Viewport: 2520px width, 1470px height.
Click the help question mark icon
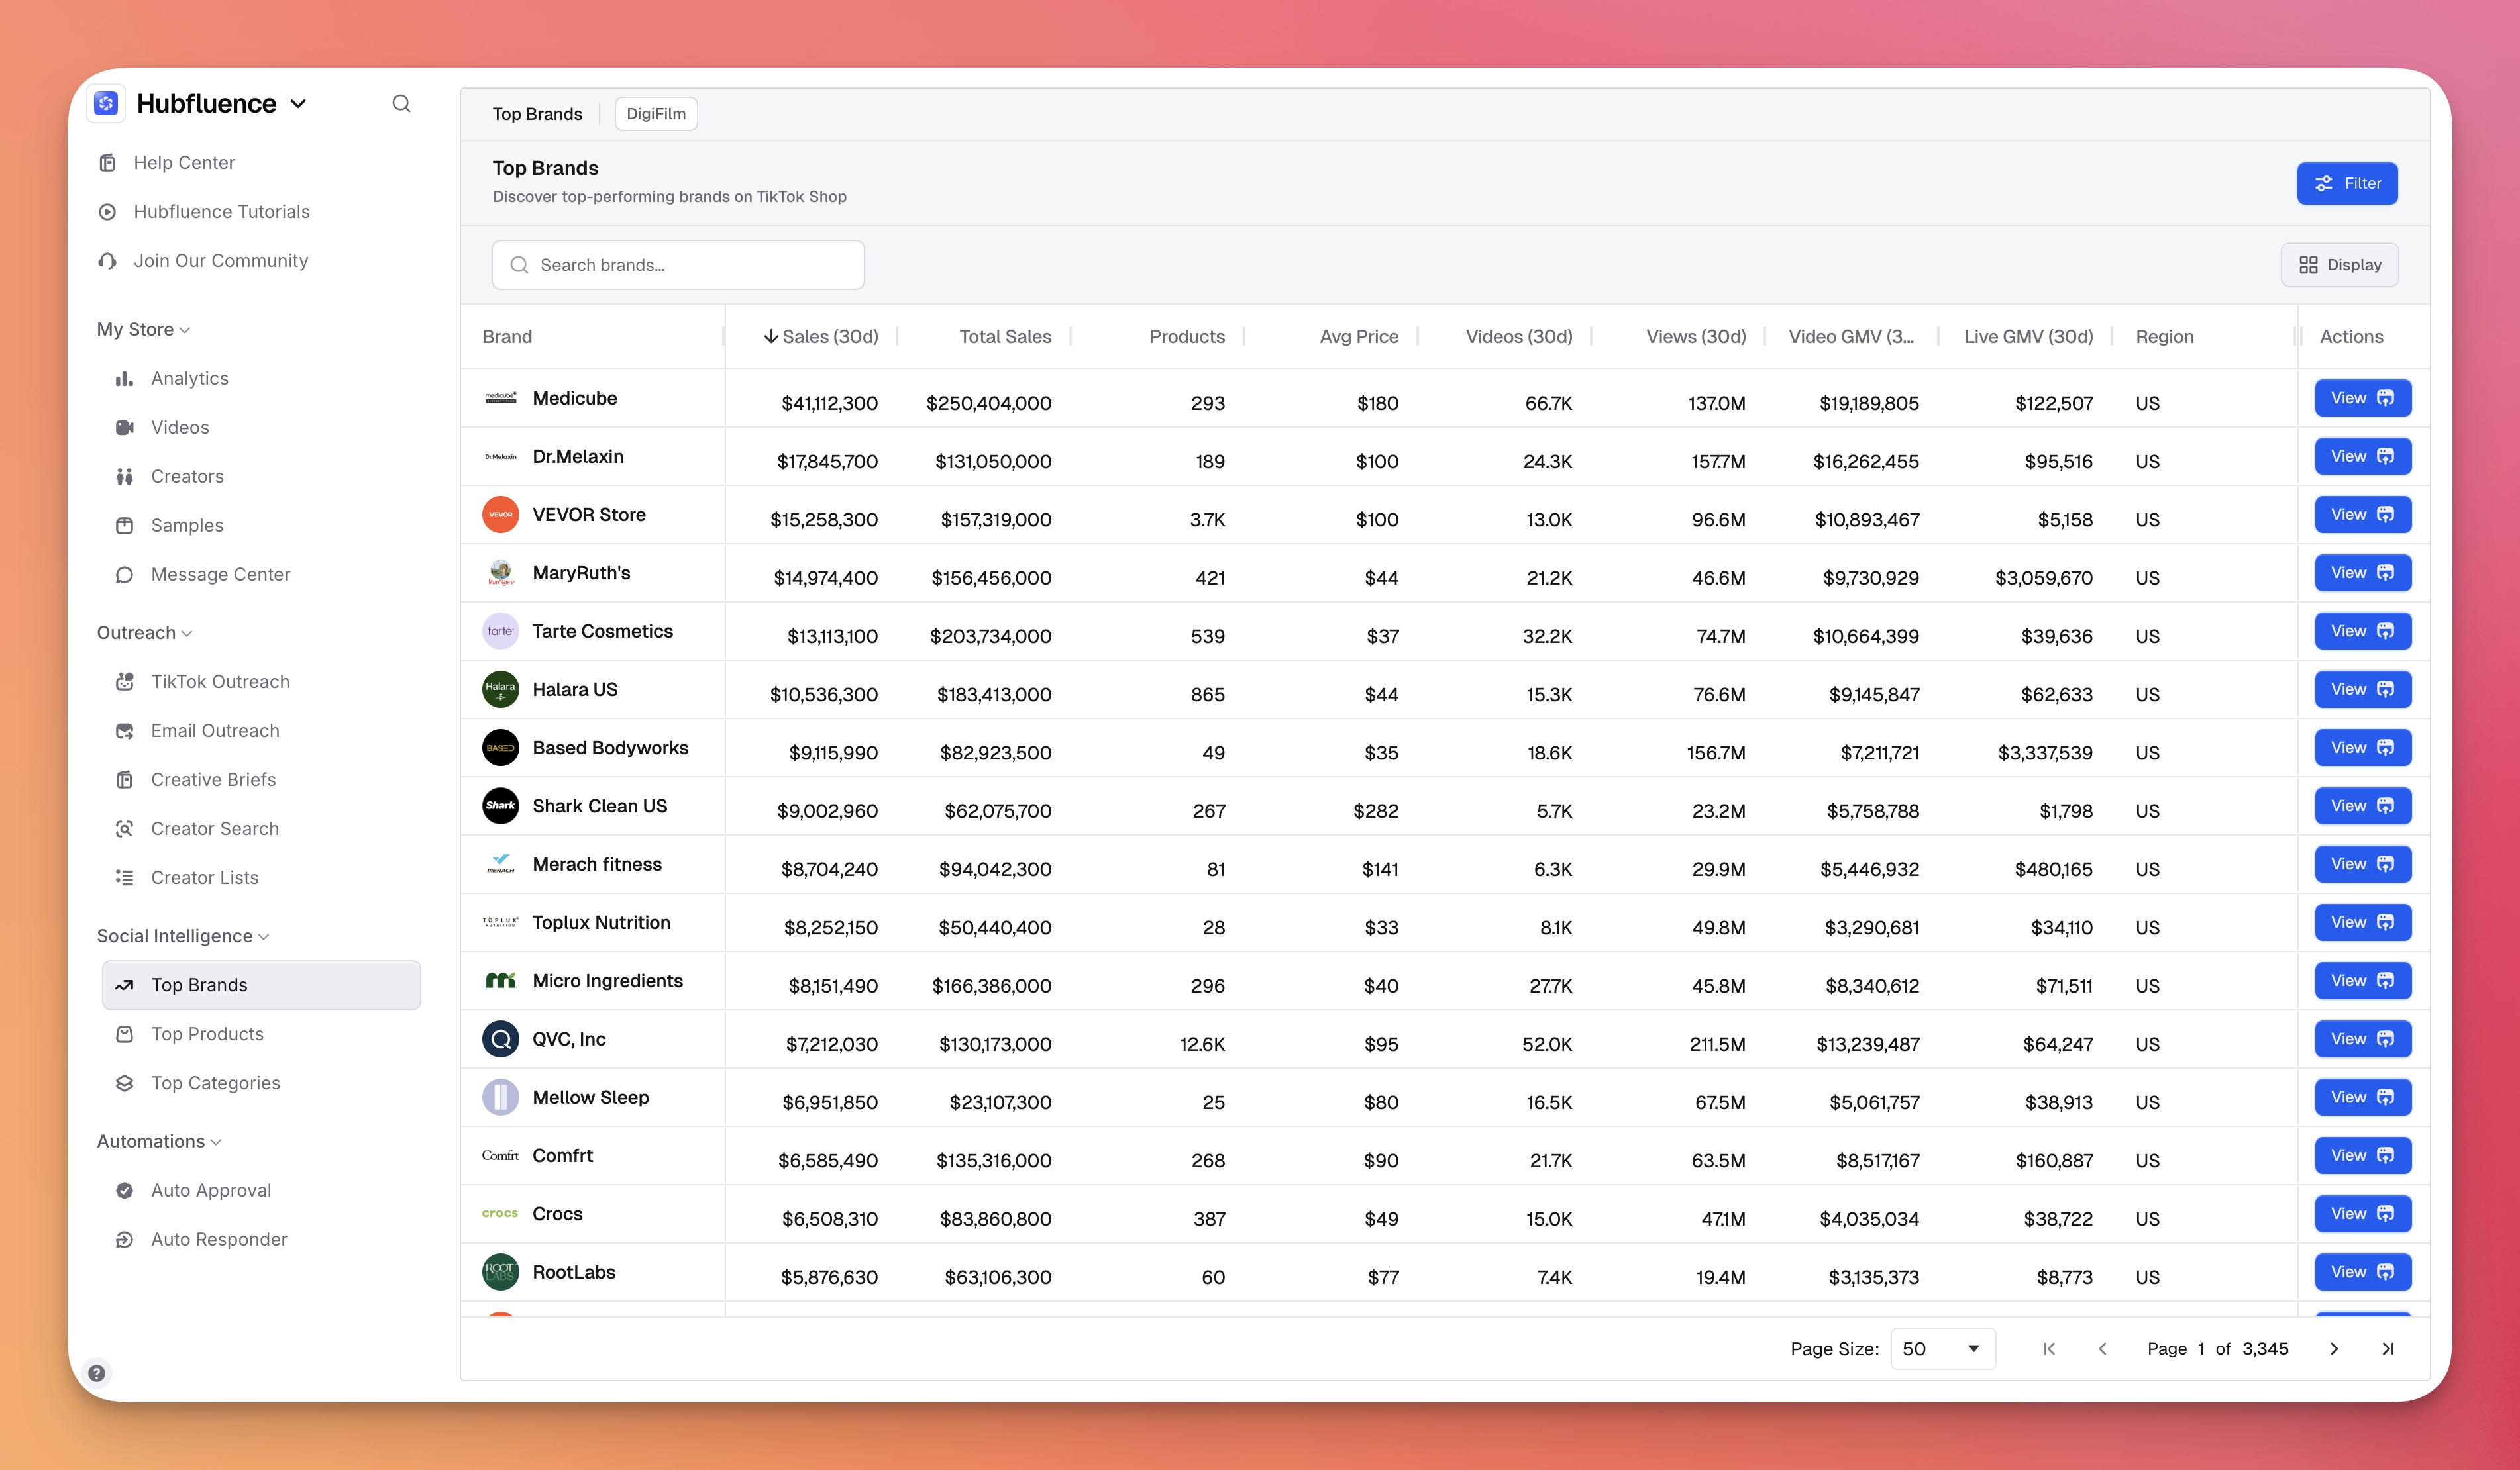(97, 1373)
